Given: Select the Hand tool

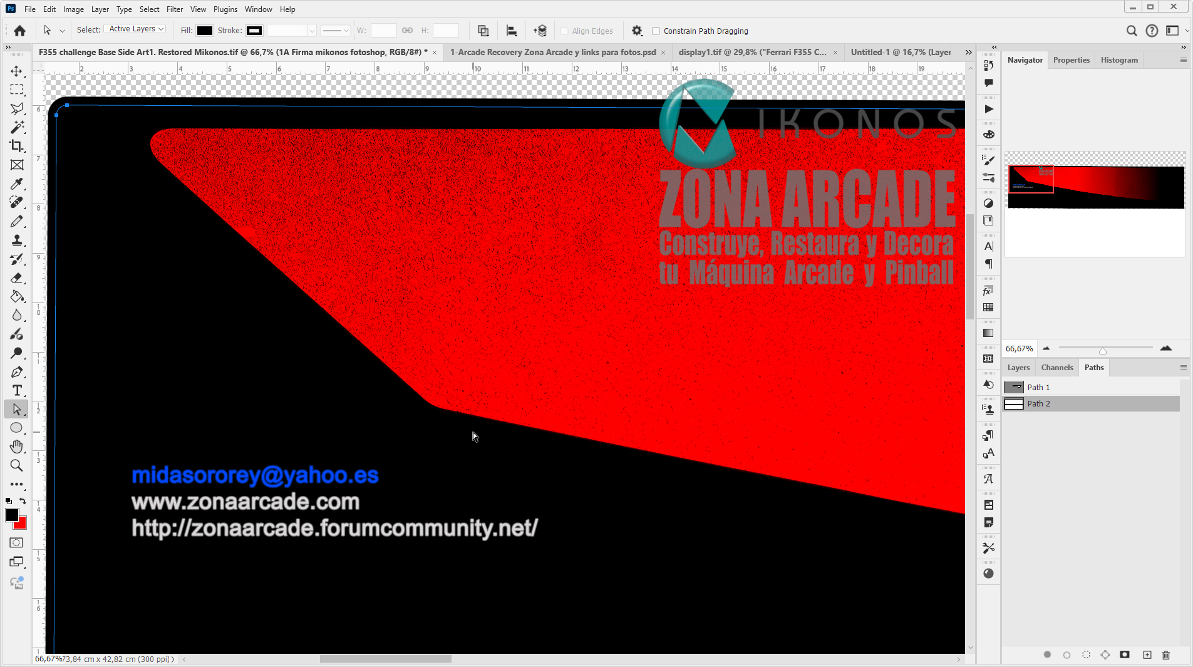Looking at the screenshot, I should point(17,447).
